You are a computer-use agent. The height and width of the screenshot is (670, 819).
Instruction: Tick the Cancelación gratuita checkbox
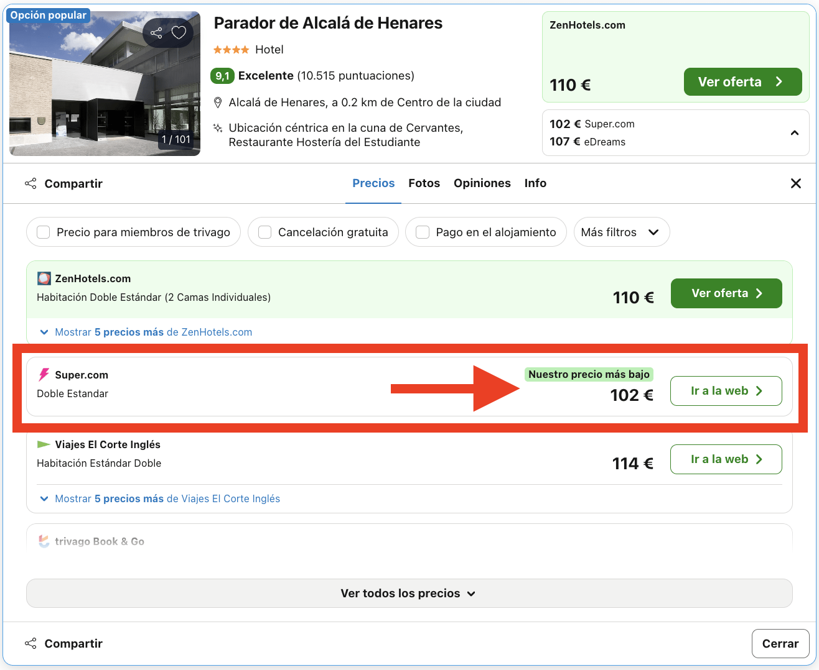click(x=265, y=232)
